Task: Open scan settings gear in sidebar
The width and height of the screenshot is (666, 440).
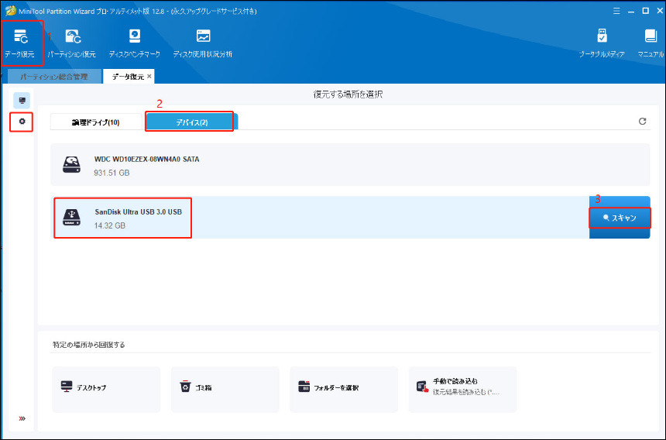Action: coord(22,122)
